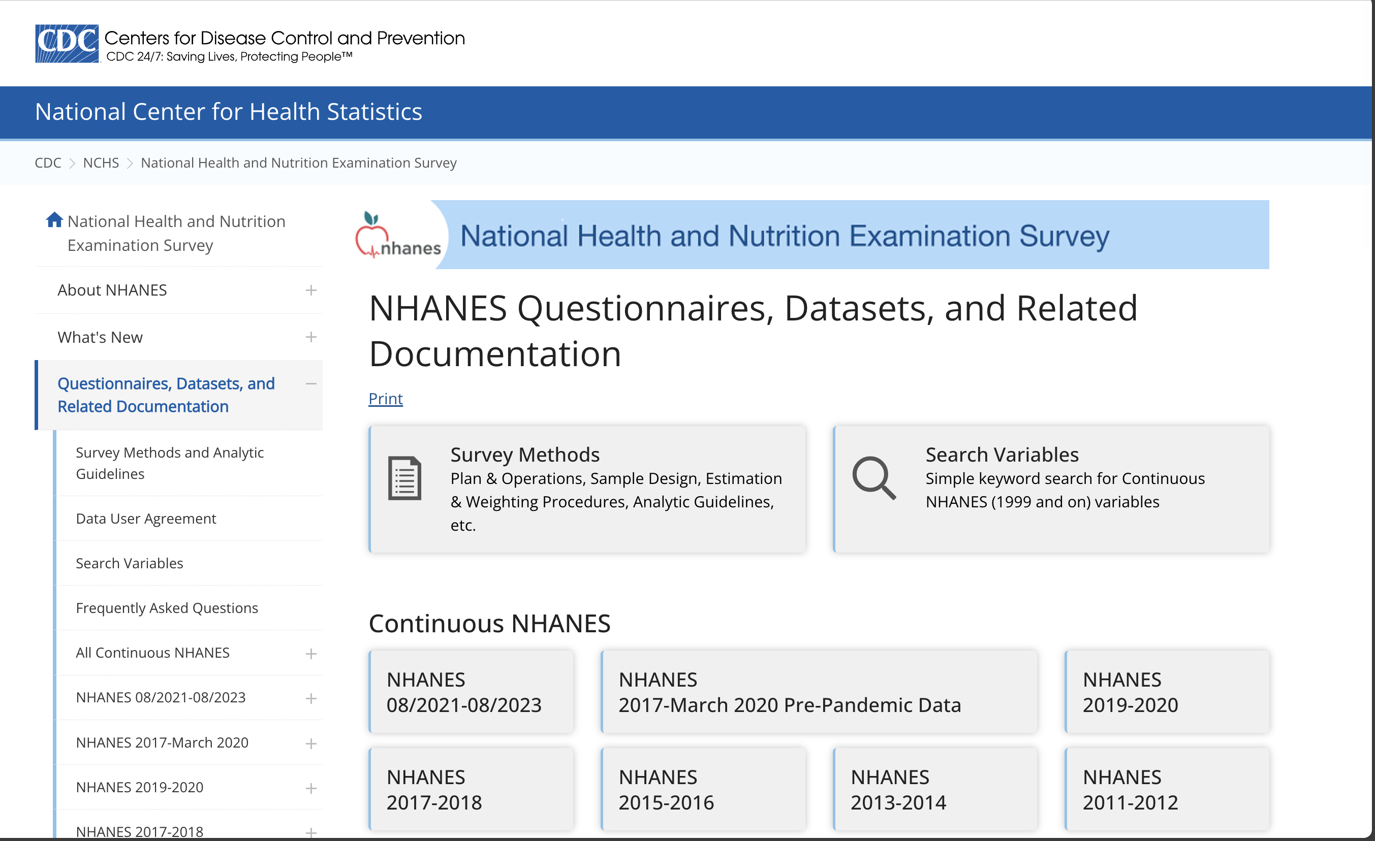Open NHANES 2019-2020 card

coord(1167,692)
